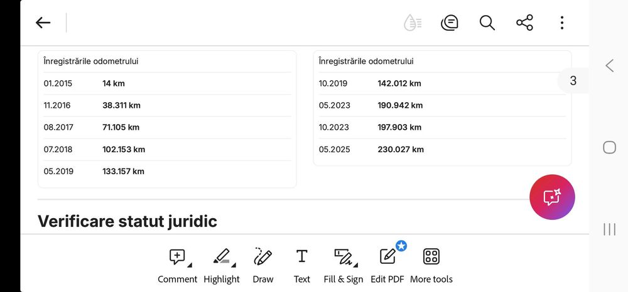Open Android recent apps button
628x292 pixels.
click(x=609, y=229)
